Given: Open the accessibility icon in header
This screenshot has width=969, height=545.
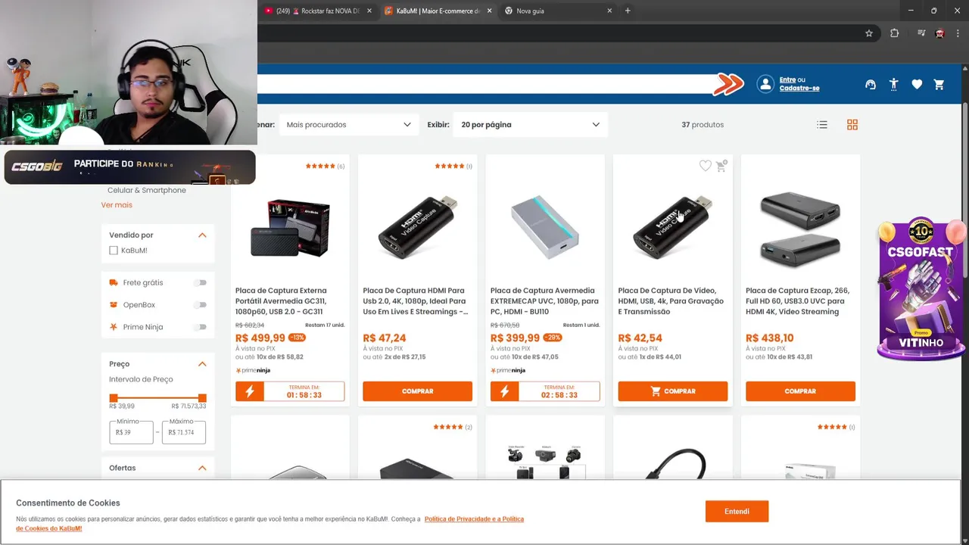Looking at the screenshot, I should (894, 85).
